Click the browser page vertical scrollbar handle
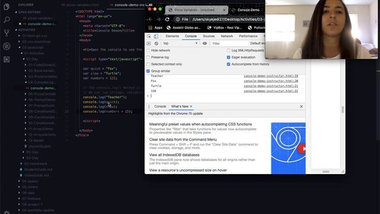The width and height of the screenshot is (380, 214). (x=343, y=109)
